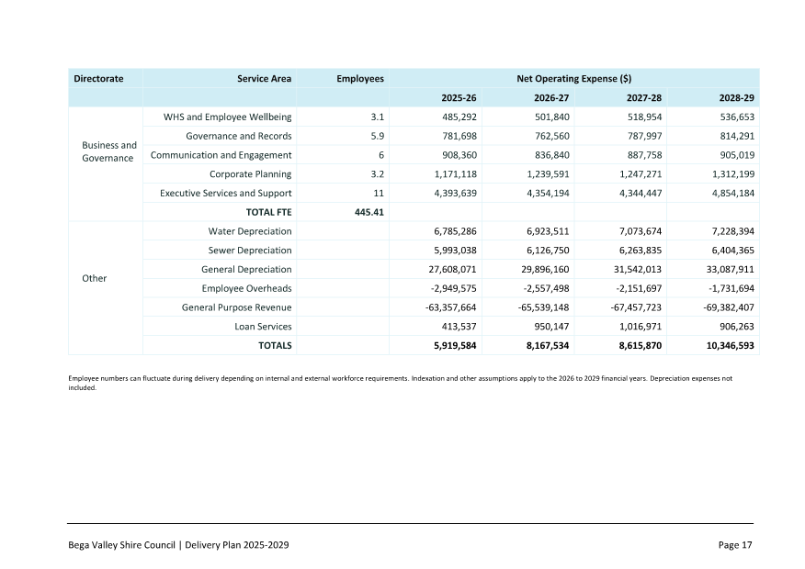Click the 2025-26 year column heading
The width and height of the screenshot is (805, 569).
click(x=458, y=98)
